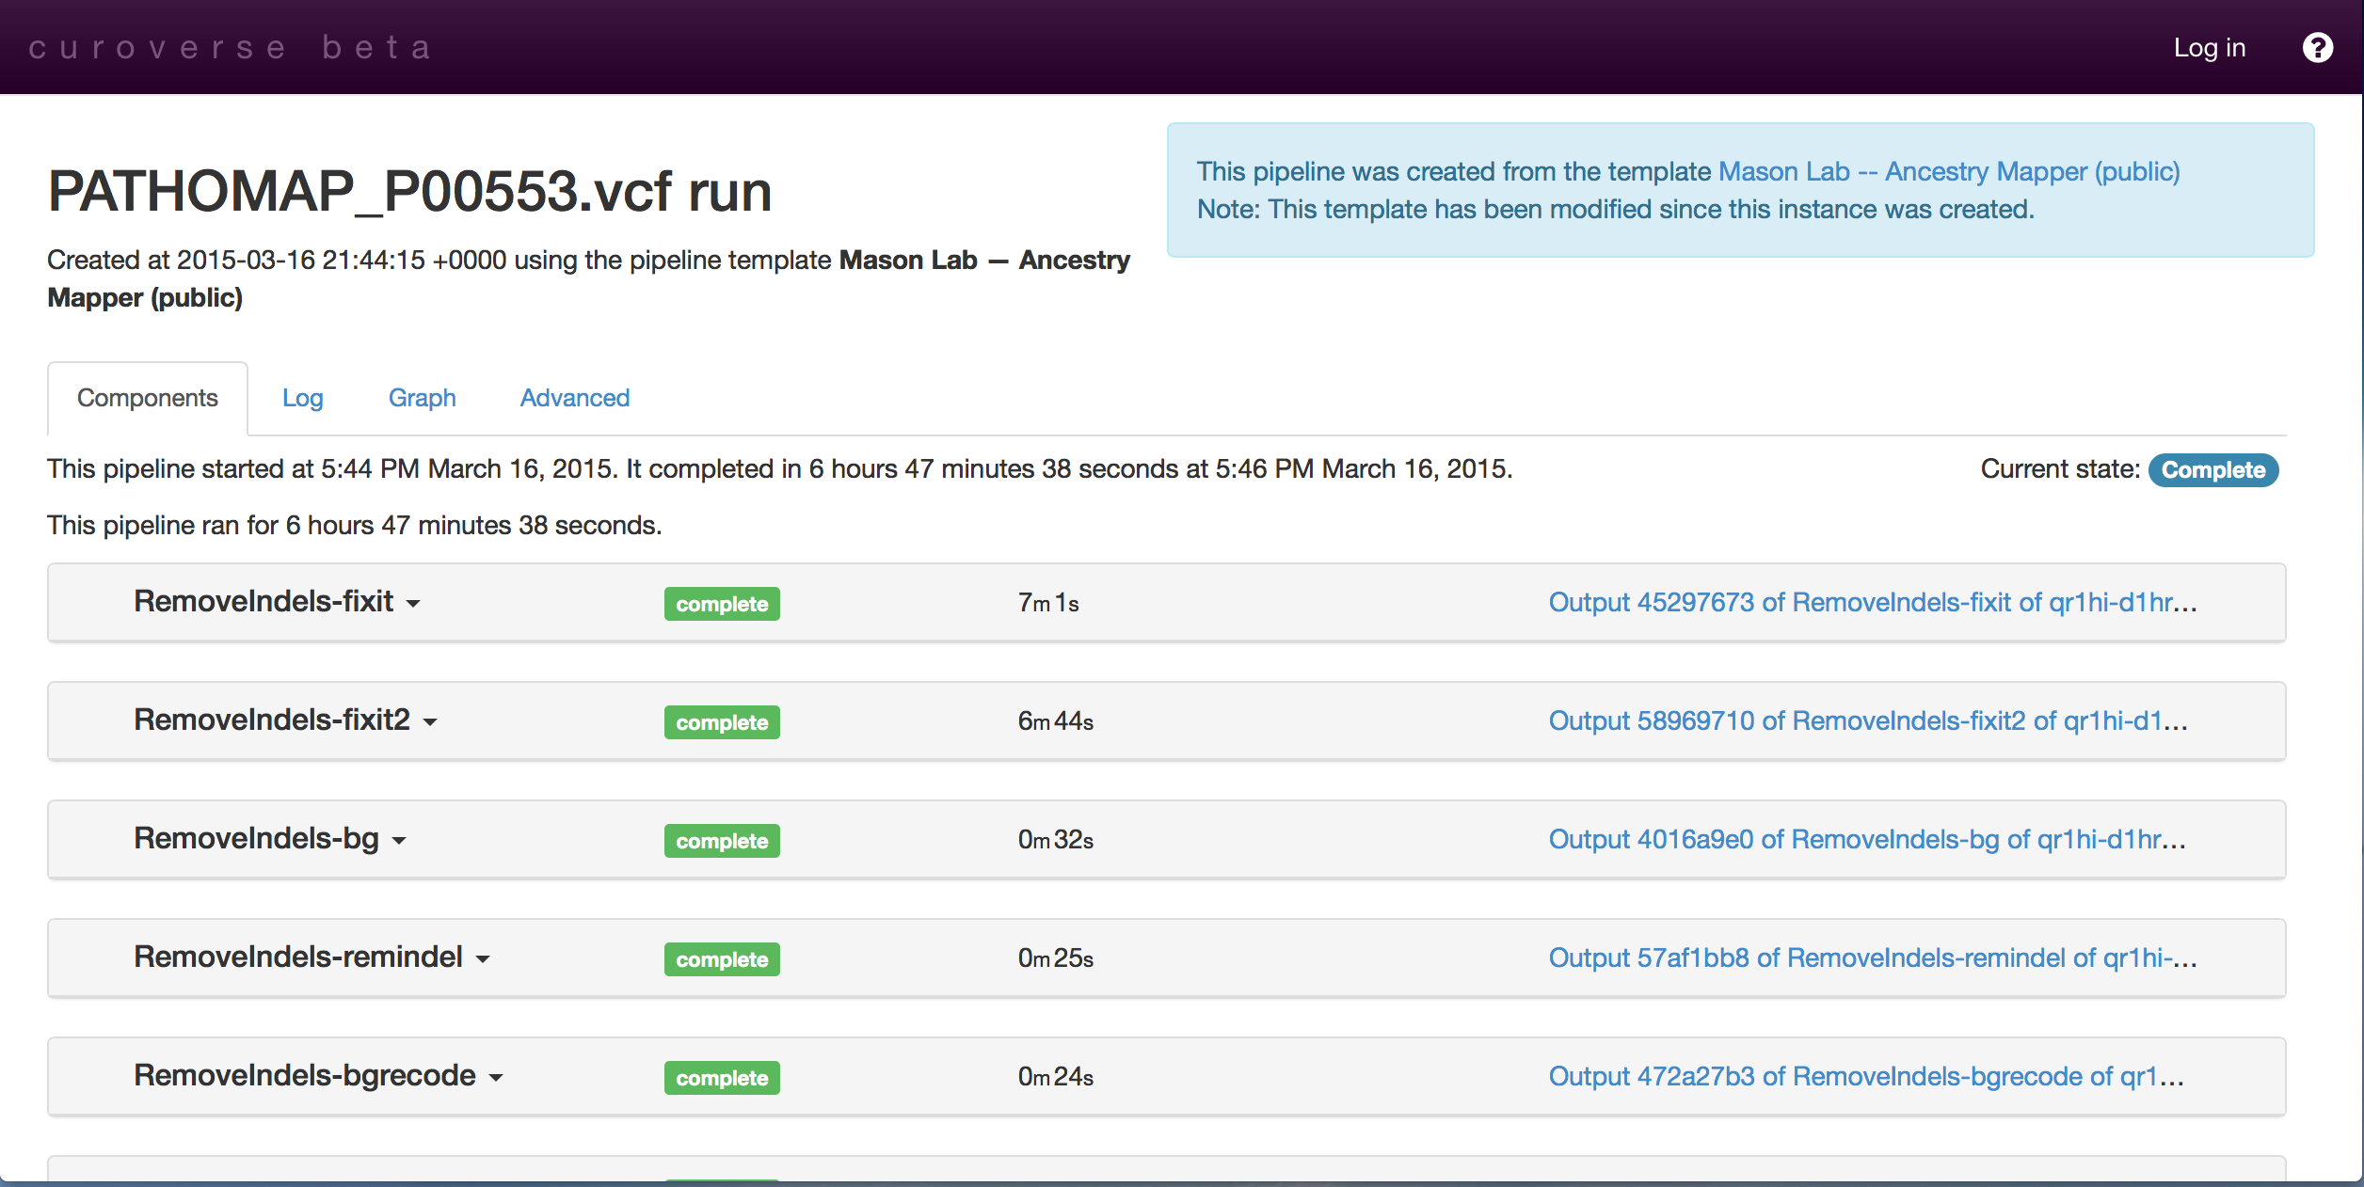Click the 7m 1s runtime value
This screenshot has width=2364, height=1187.
point(1048,602)
